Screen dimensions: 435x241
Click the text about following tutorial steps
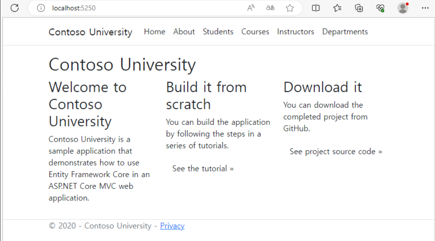(x=218, y=134)
